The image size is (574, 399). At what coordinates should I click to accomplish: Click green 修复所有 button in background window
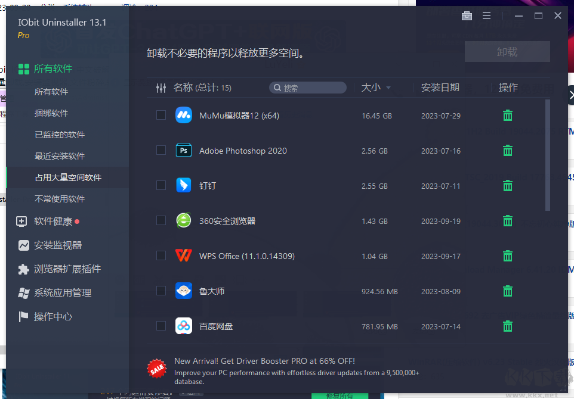point(340,395)
